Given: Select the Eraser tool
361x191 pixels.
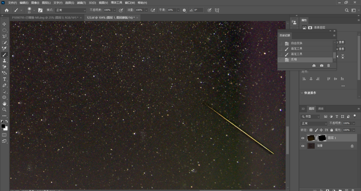Looking at the screenshot, I should click(4, 67).
